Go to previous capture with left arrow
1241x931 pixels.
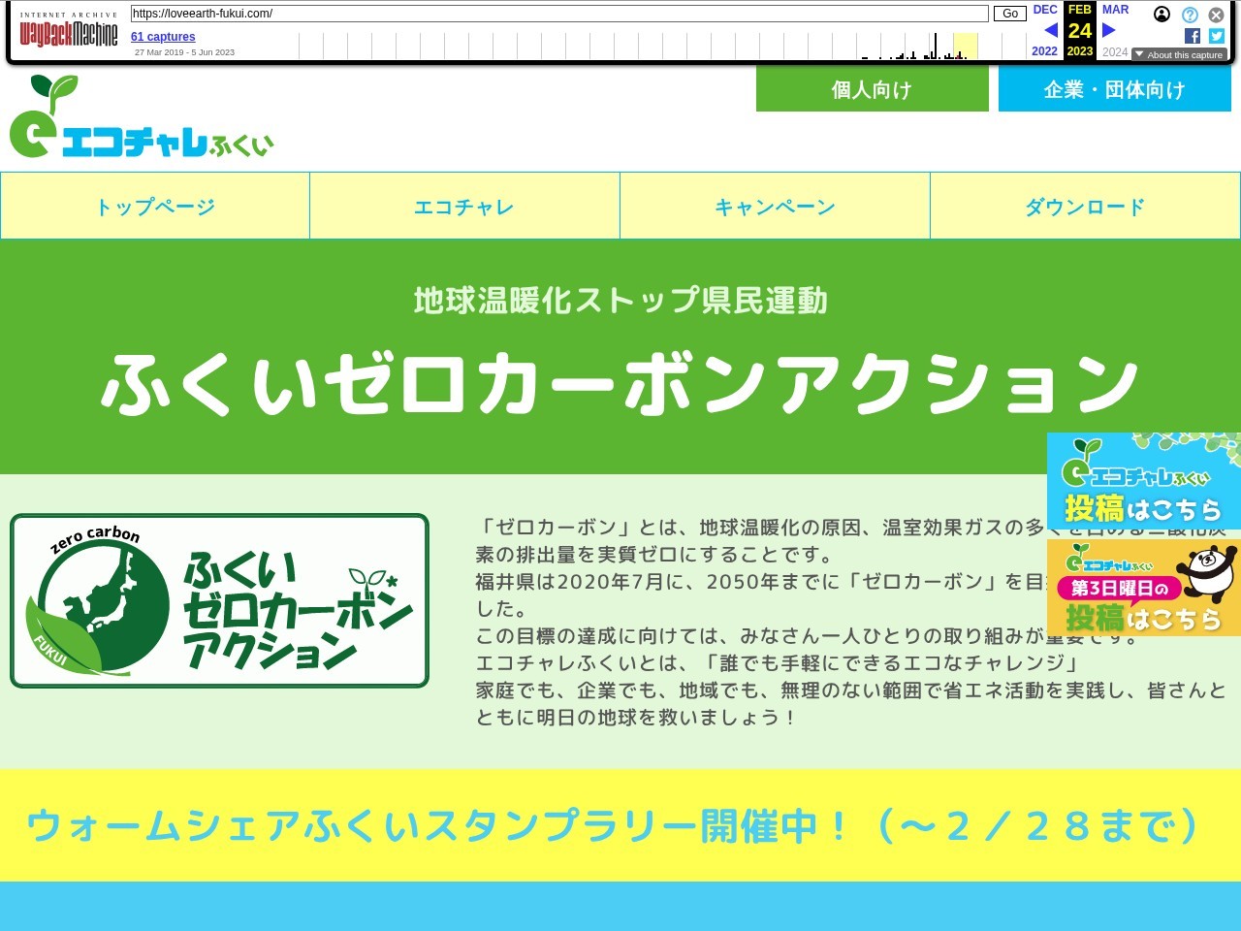(1050, 30)
